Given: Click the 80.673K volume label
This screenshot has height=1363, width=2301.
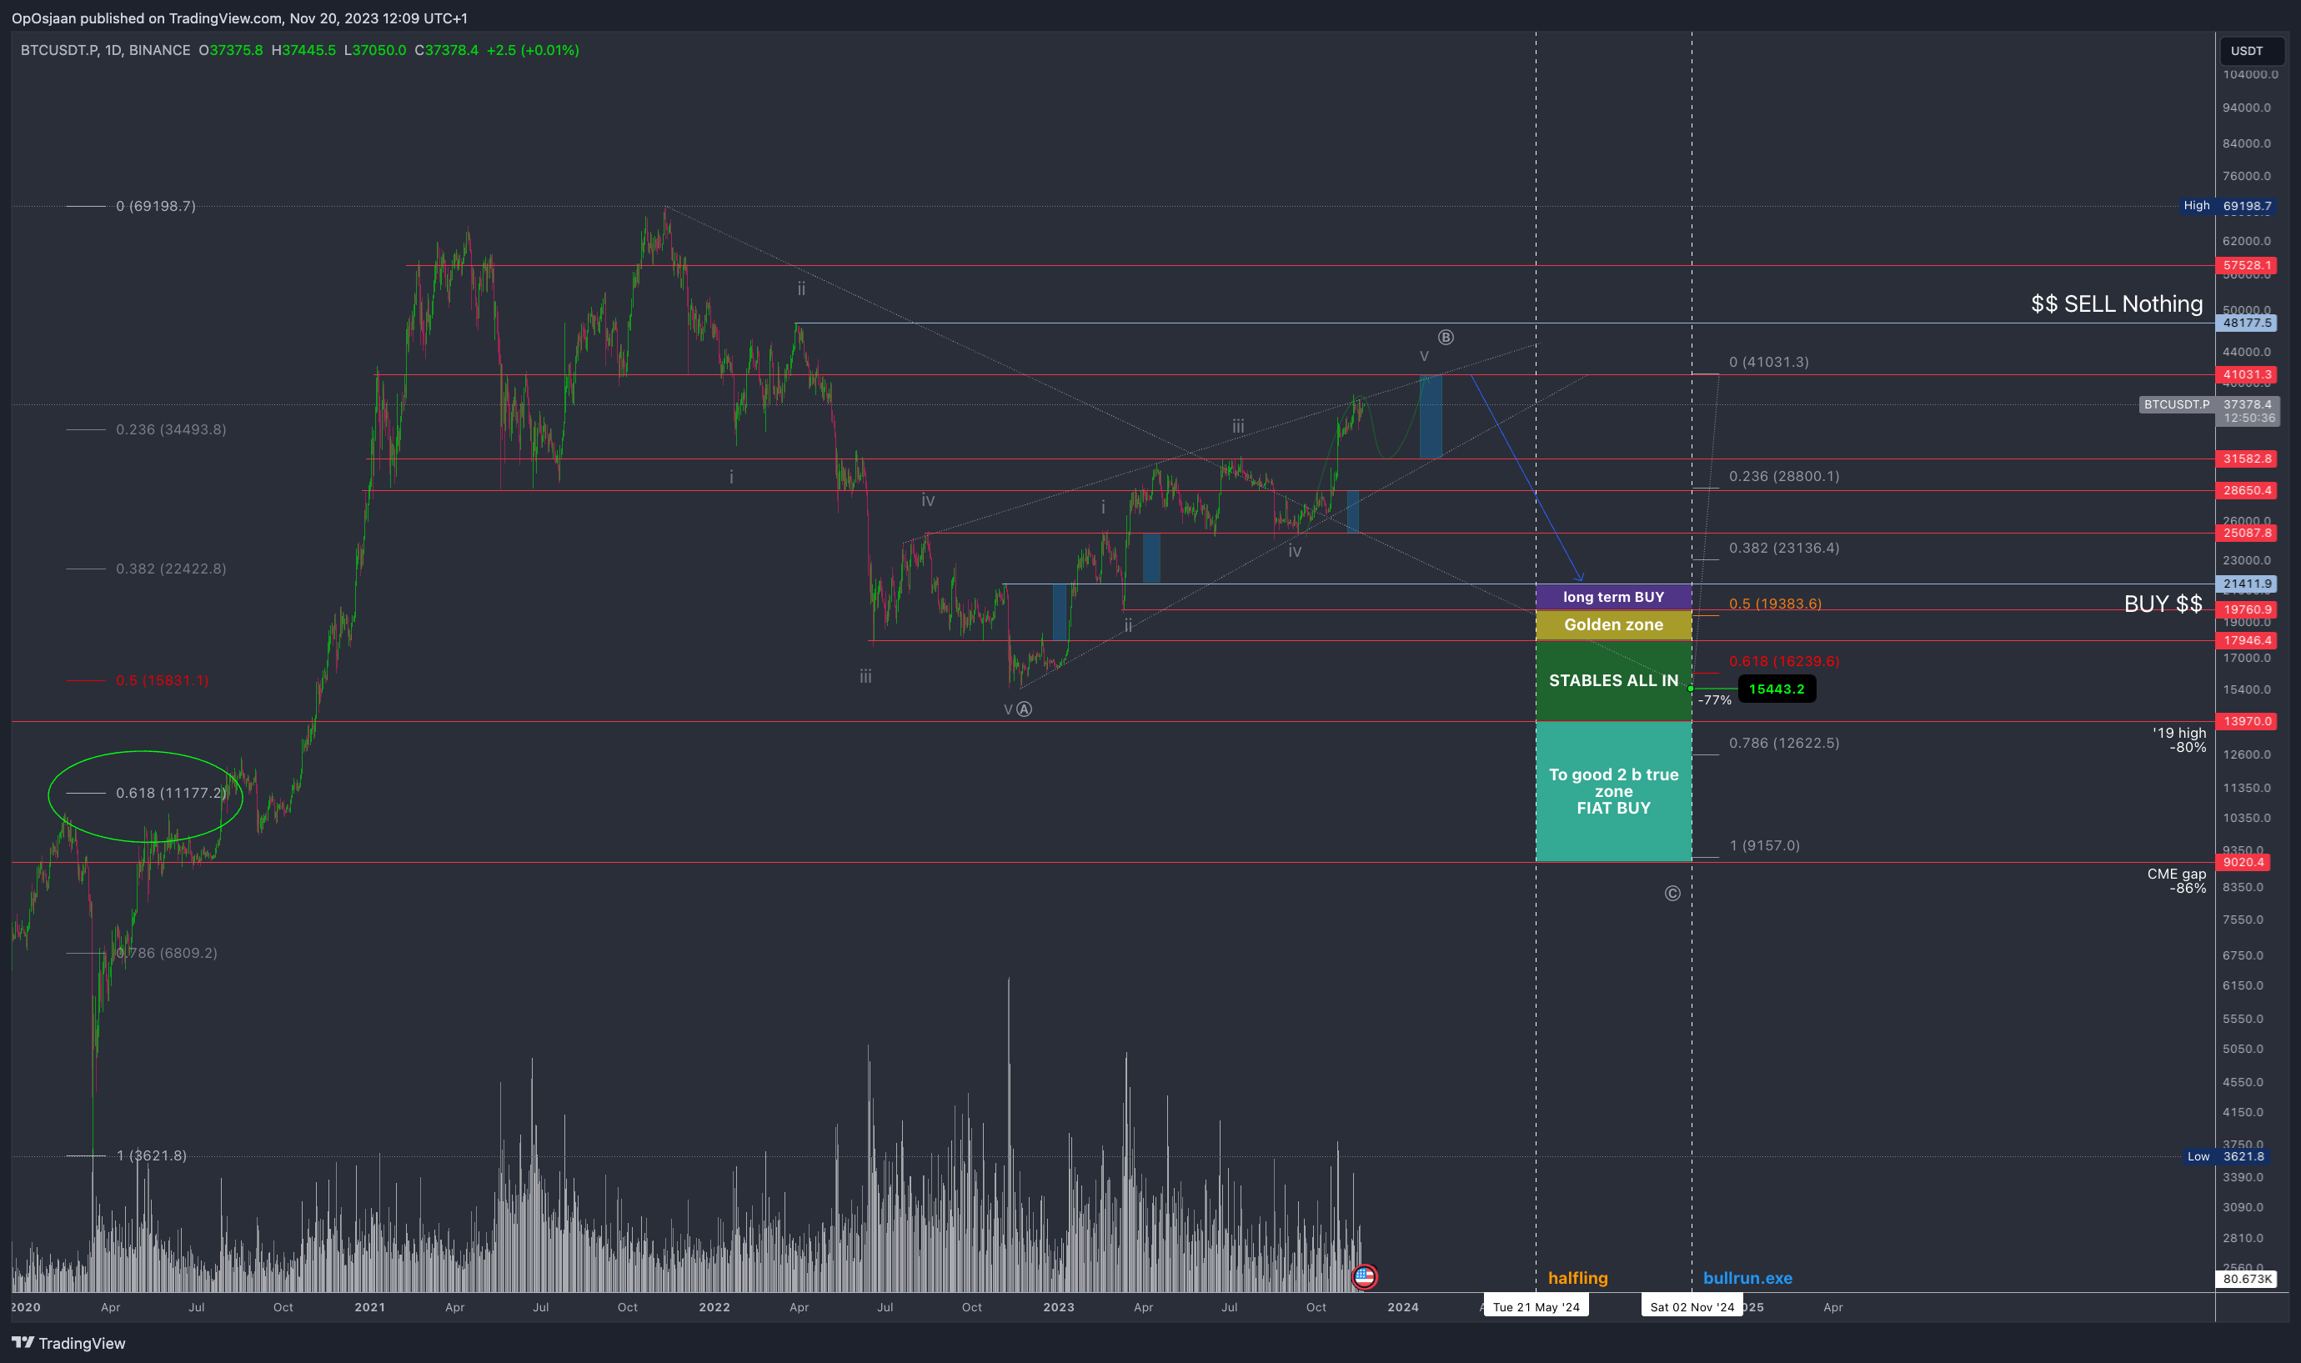Looking at the screenshot, I should point(2247,1279).
